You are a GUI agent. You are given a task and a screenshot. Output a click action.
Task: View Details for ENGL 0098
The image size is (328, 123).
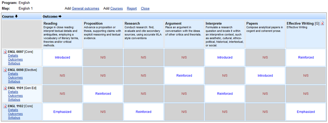click(13, 74)
